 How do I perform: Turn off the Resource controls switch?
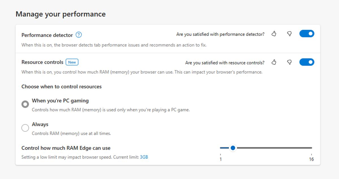tap(307, 62)
